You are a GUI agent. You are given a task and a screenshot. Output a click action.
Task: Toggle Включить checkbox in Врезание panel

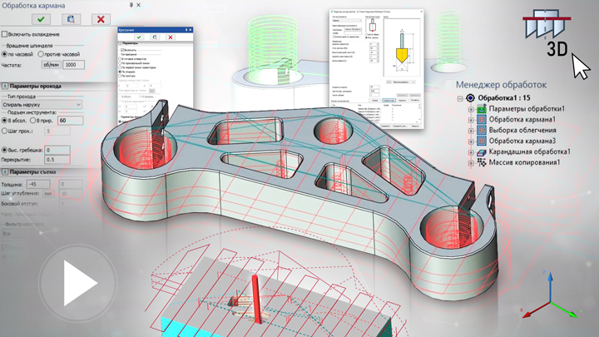[122, 50]
